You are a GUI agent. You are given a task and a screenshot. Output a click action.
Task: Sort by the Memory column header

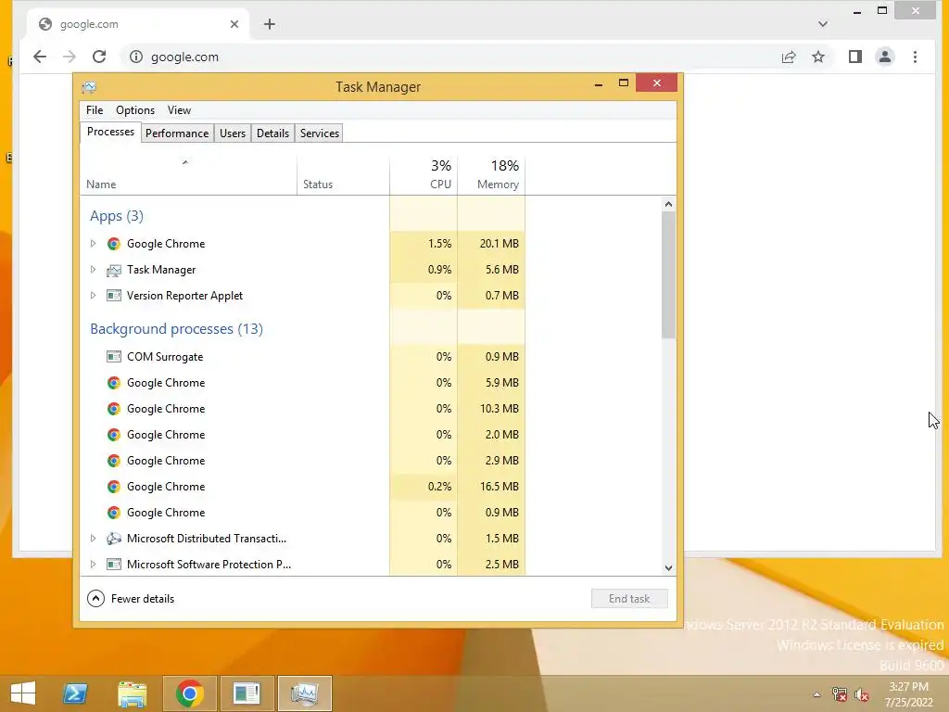coord(491,175)
